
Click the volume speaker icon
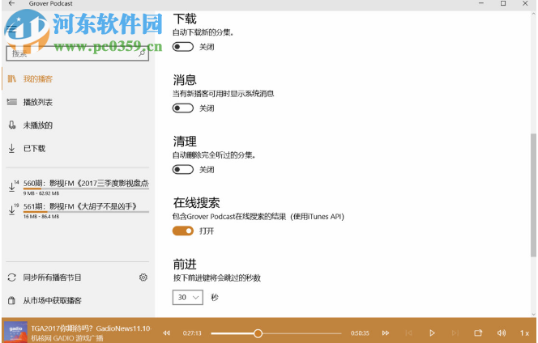[502, 333]
